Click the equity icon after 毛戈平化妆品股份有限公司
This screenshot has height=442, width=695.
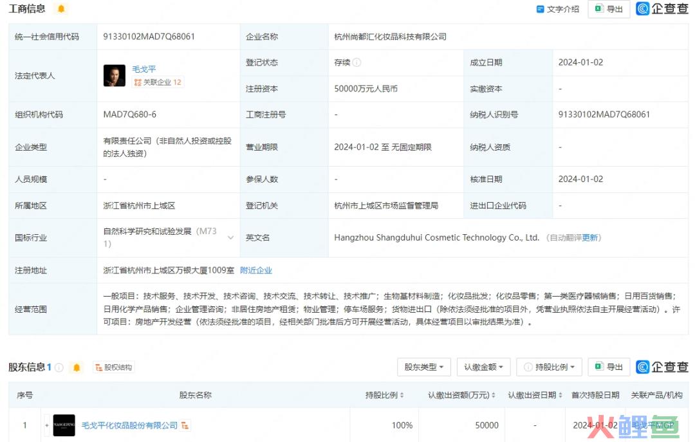[x=185, y=426]
